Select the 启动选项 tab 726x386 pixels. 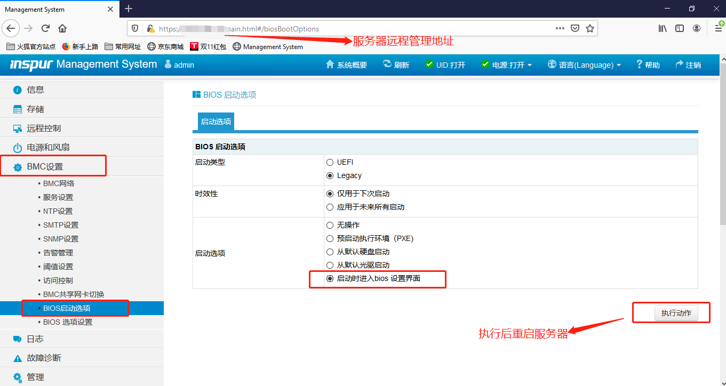(x=216, y=122)
